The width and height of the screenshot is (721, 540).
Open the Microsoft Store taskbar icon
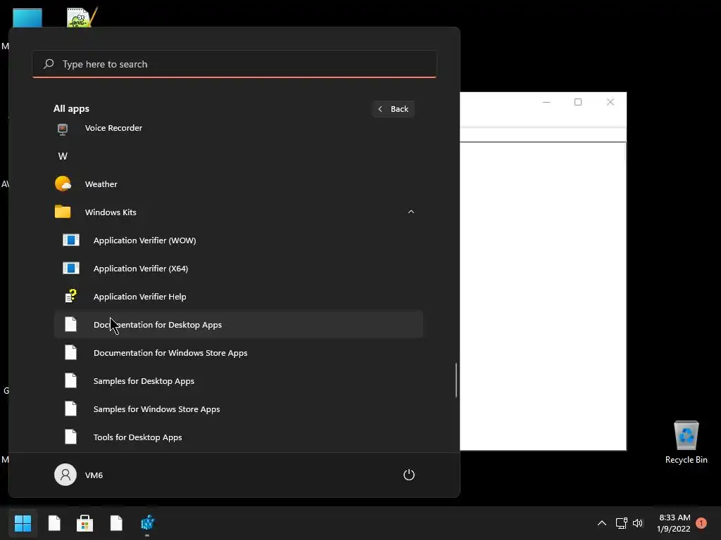click(x=84, y=523)
